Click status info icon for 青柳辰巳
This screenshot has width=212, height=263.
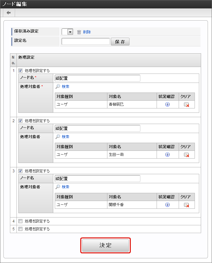(167, 104)
